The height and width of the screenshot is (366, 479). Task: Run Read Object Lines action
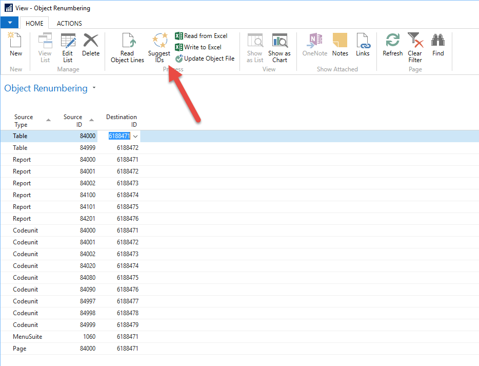(x=127, y=47)
